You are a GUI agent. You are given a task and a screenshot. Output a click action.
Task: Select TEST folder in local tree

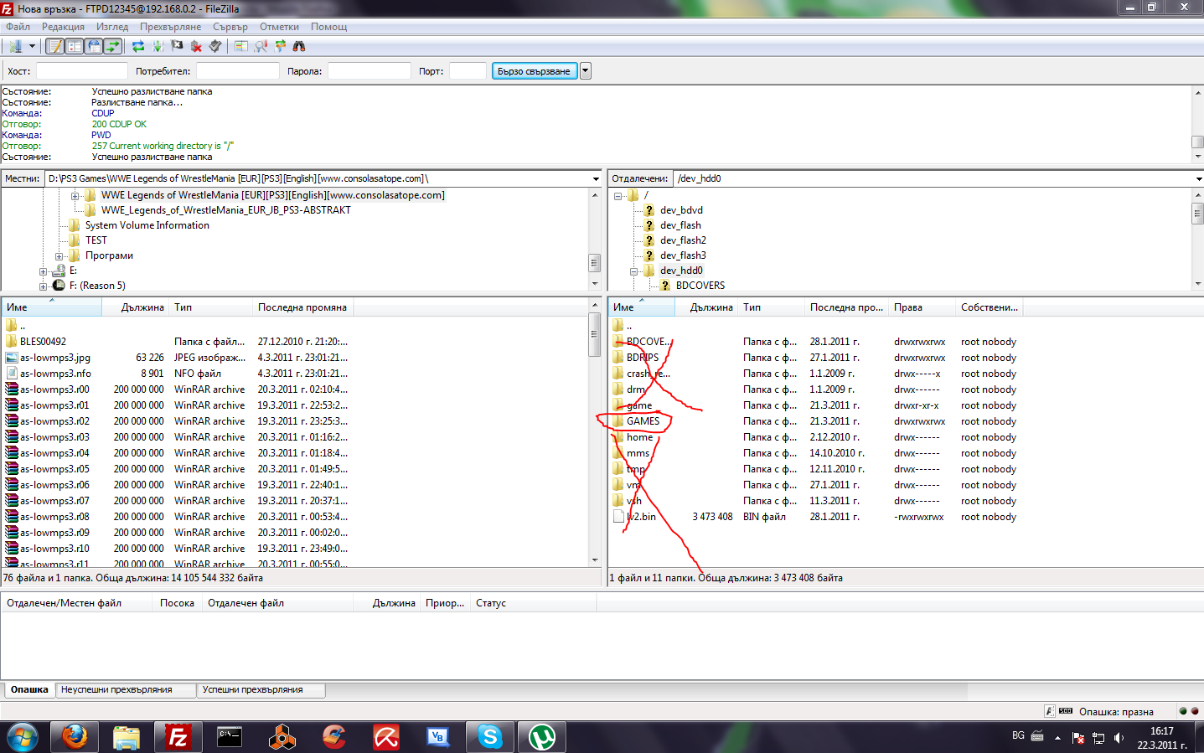96,240
